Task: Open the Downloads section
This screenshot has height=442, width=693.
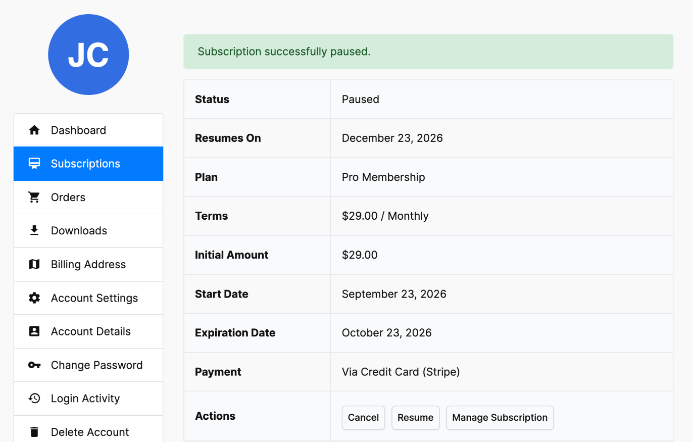Action: tap(88, 231)
